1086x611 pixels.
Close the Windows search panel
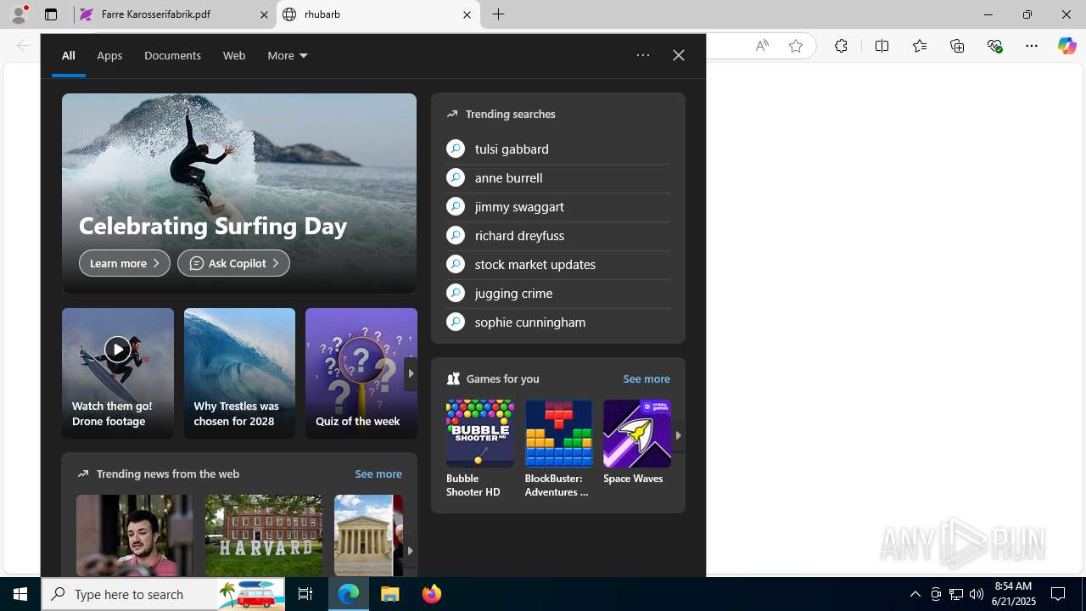[679, 55]
